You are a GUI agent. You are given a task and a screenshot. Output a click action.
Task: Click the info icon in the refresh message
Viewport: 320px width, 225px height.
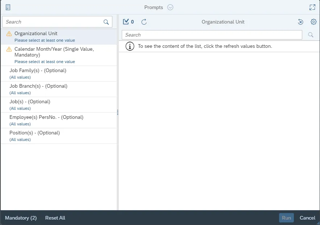(x=129, y=46)
